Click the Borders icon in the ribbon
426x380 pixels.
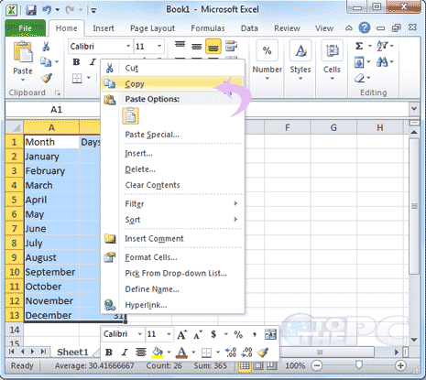click(77, 78)
